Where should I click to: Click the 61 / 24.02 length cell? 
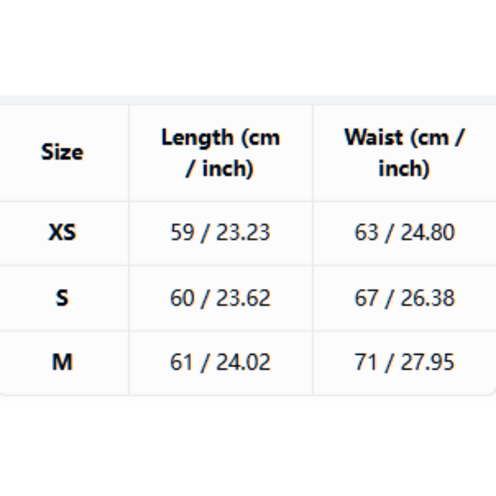pyautogui.click(x=221, y=362)
